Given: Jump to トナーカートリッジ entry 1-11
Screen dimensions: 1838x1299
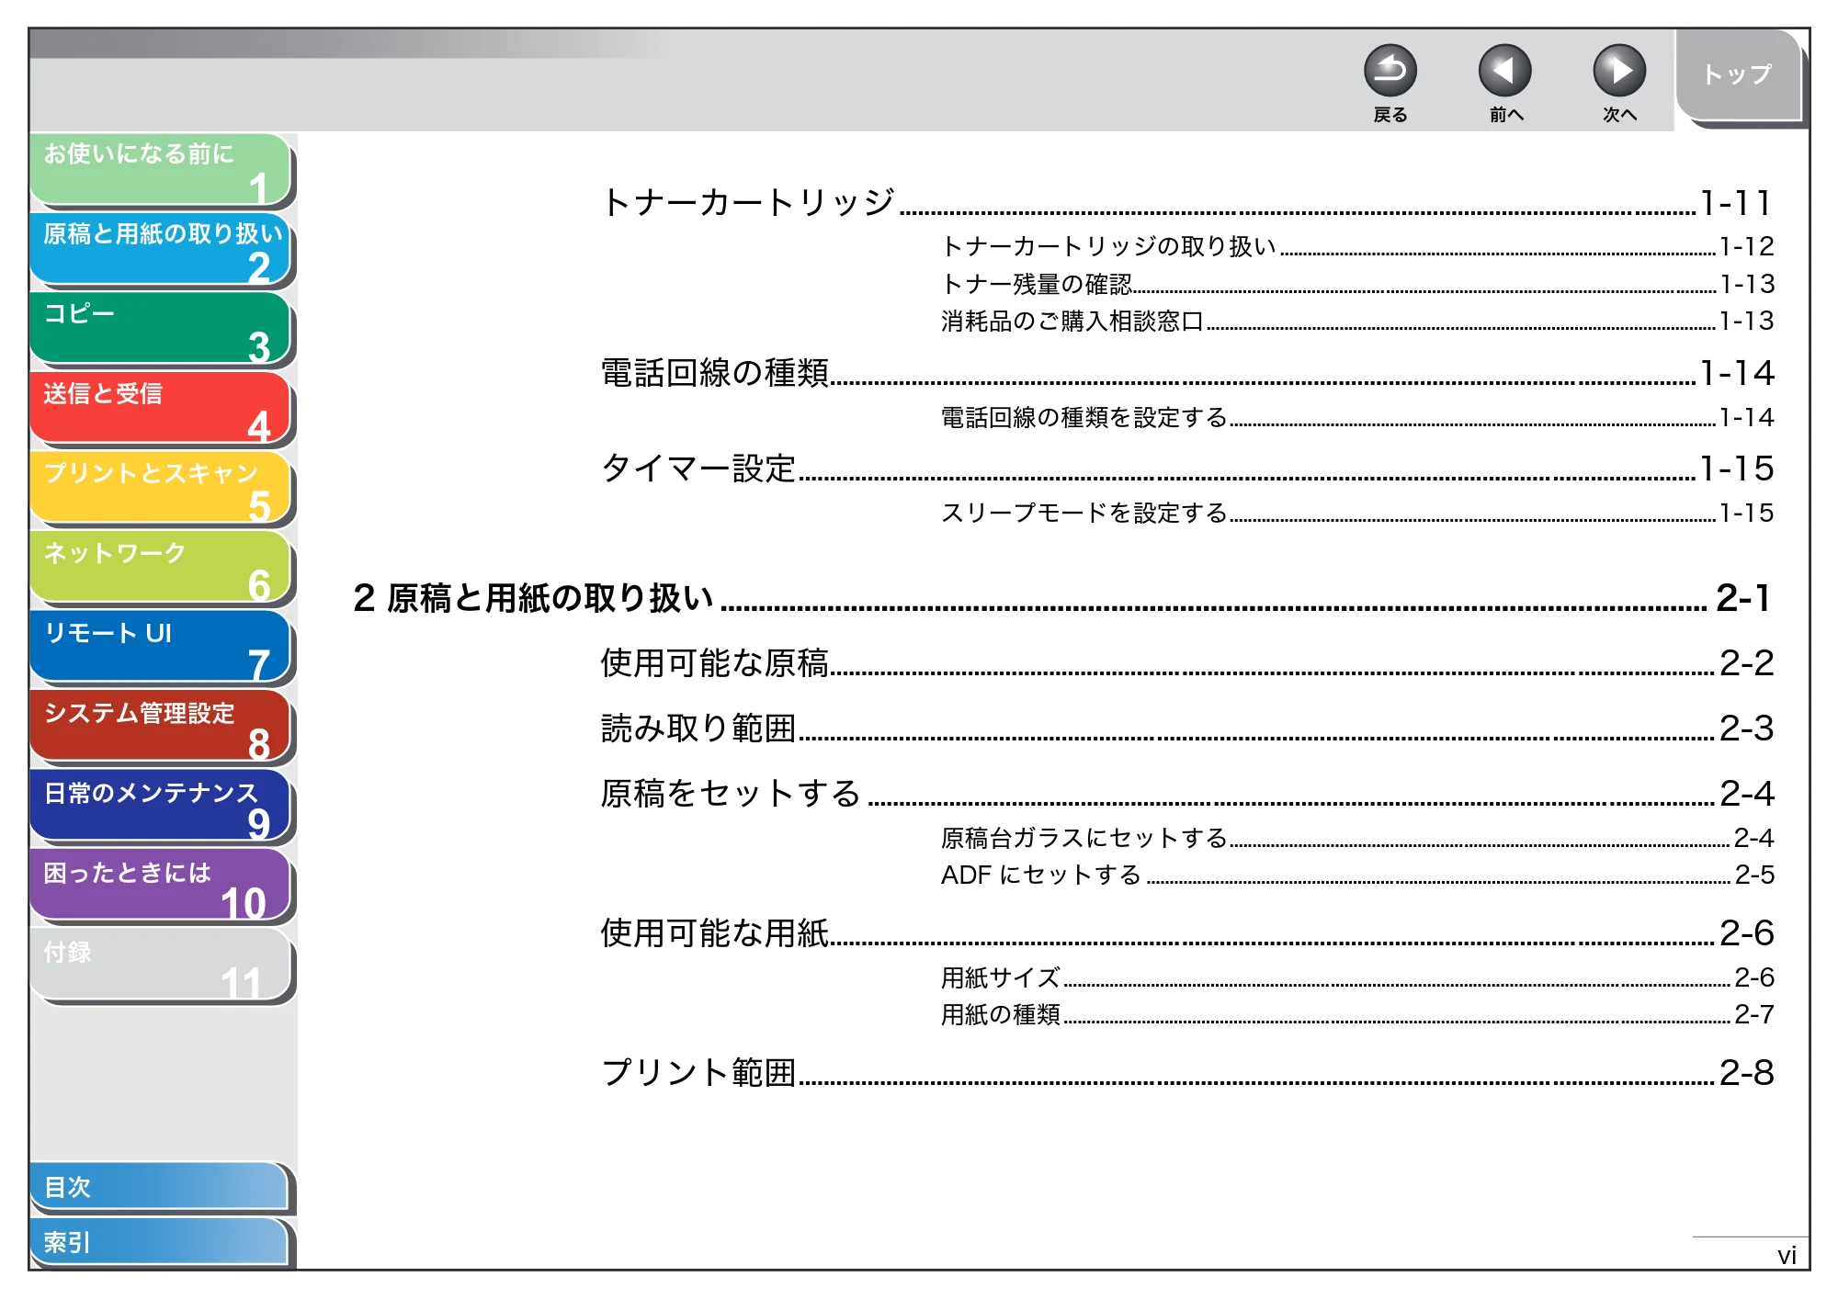Looking at the screenshot, I should 1186,202.
